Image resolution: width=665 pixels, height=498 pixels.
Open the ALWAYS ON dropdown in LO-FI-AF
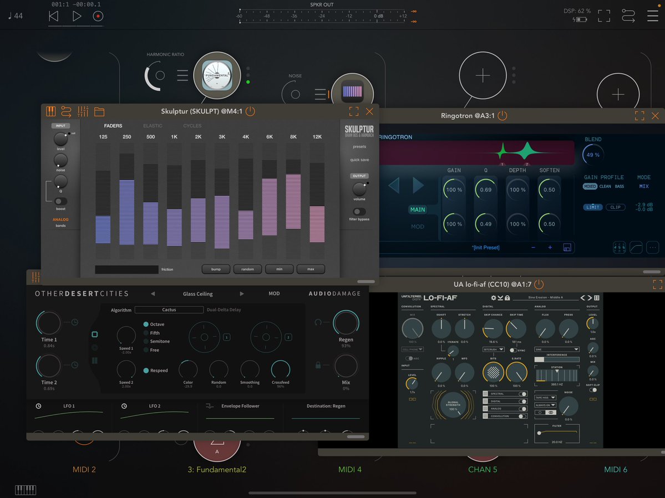pos(545,405)
